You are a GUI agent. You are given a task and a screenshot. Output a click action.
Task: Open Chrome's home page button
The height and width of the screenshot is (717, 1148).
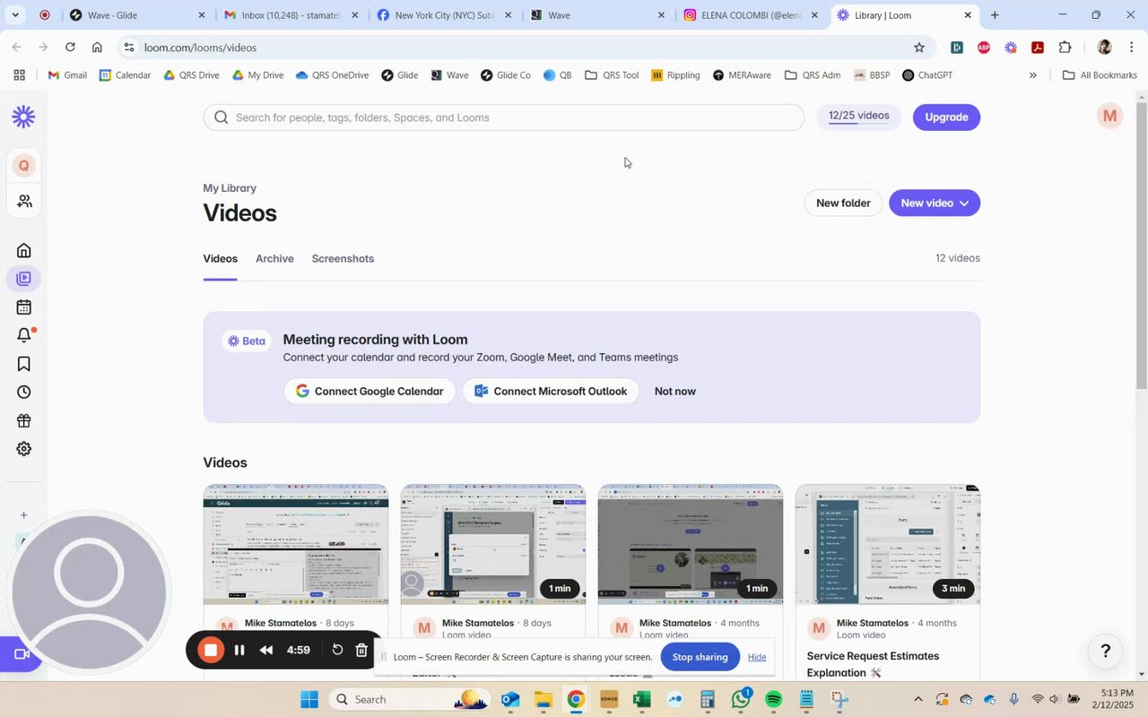pyautogui.click(x=97, y=48)
